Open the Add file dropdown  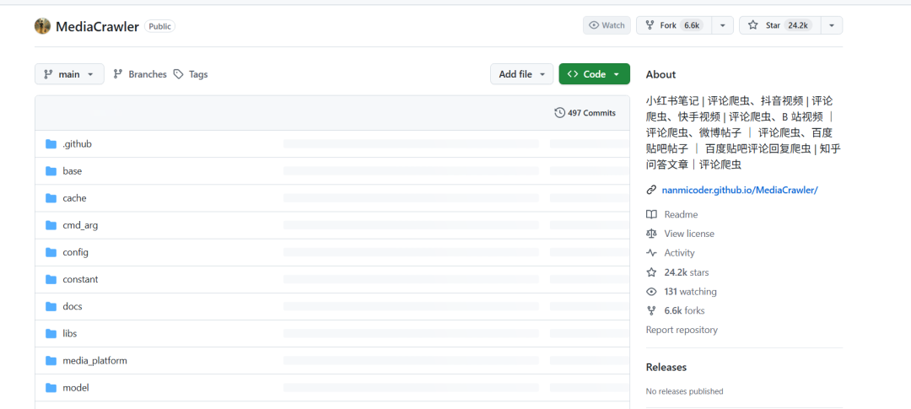coord(522,74)
